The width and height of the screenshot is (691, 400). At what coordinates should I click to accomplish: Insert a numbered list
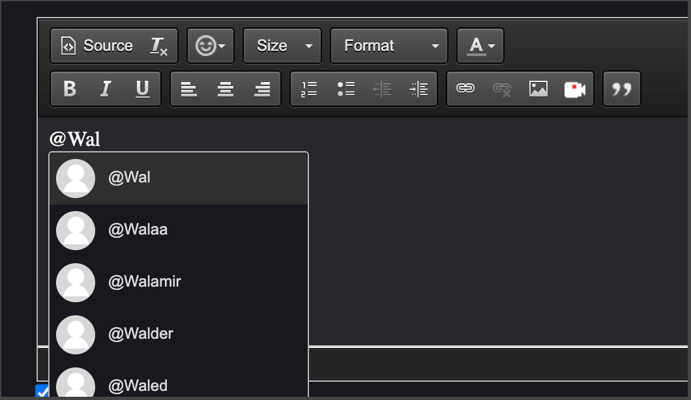309,89
